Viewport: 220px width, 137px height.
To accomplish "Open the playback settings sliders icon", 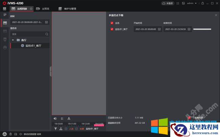I will coord(62,118).
